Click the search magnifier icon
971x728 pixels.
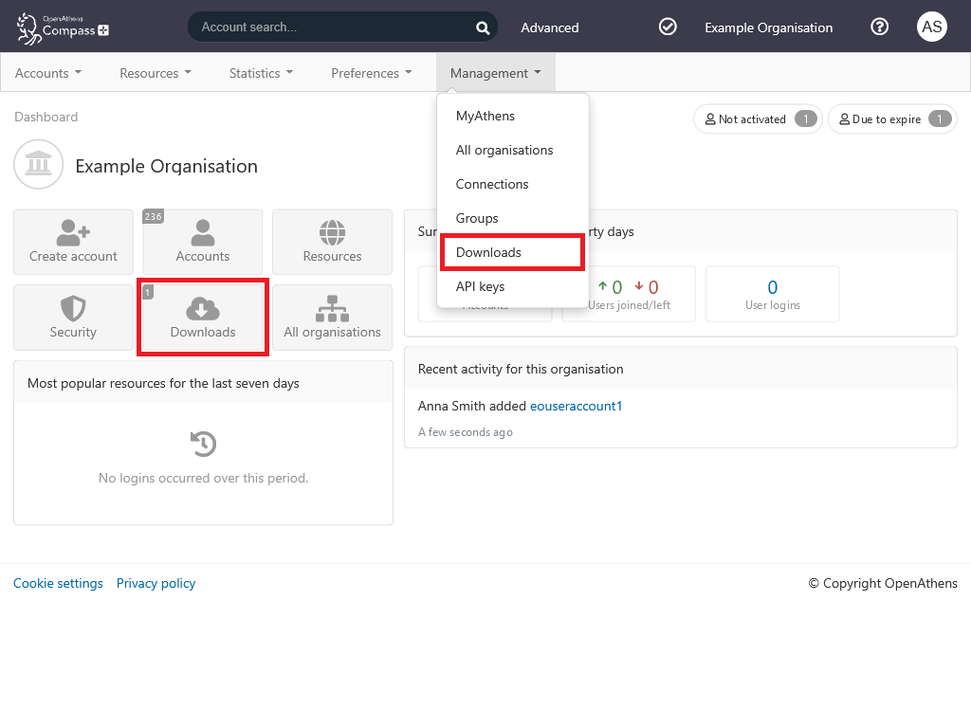point(482,27)
